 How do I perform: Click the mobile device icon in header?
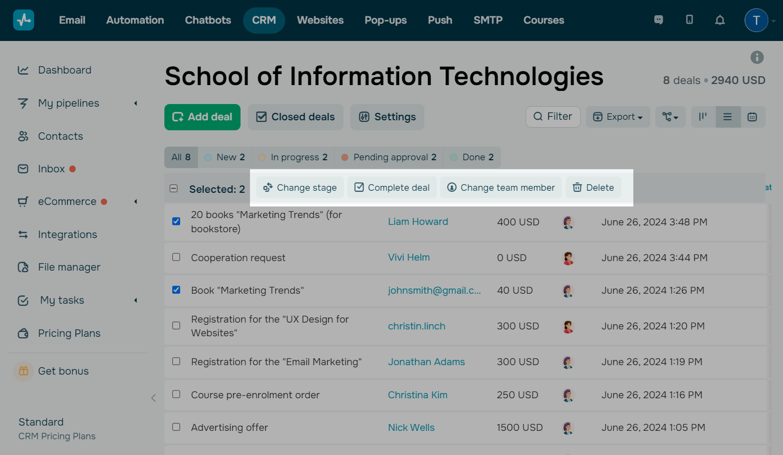(x=689, y=20)
